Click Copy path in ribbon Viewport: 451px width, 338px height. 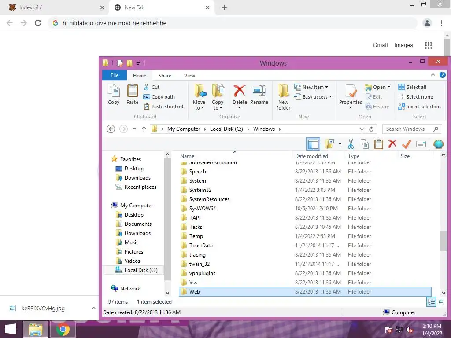pos(159,97)
